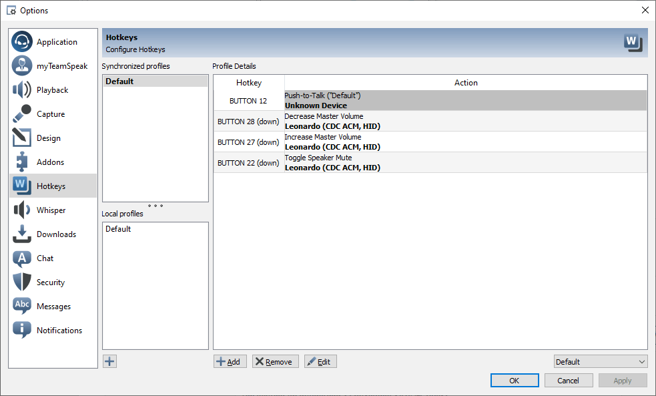This screenshot has height=396, width=656.
Task: Open the Chat bubble icon
Action: 22,258
